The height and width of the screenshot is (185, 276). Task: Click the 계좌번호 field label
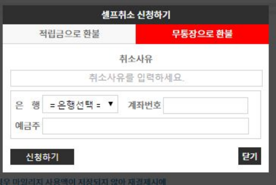(x=144, y=105)
